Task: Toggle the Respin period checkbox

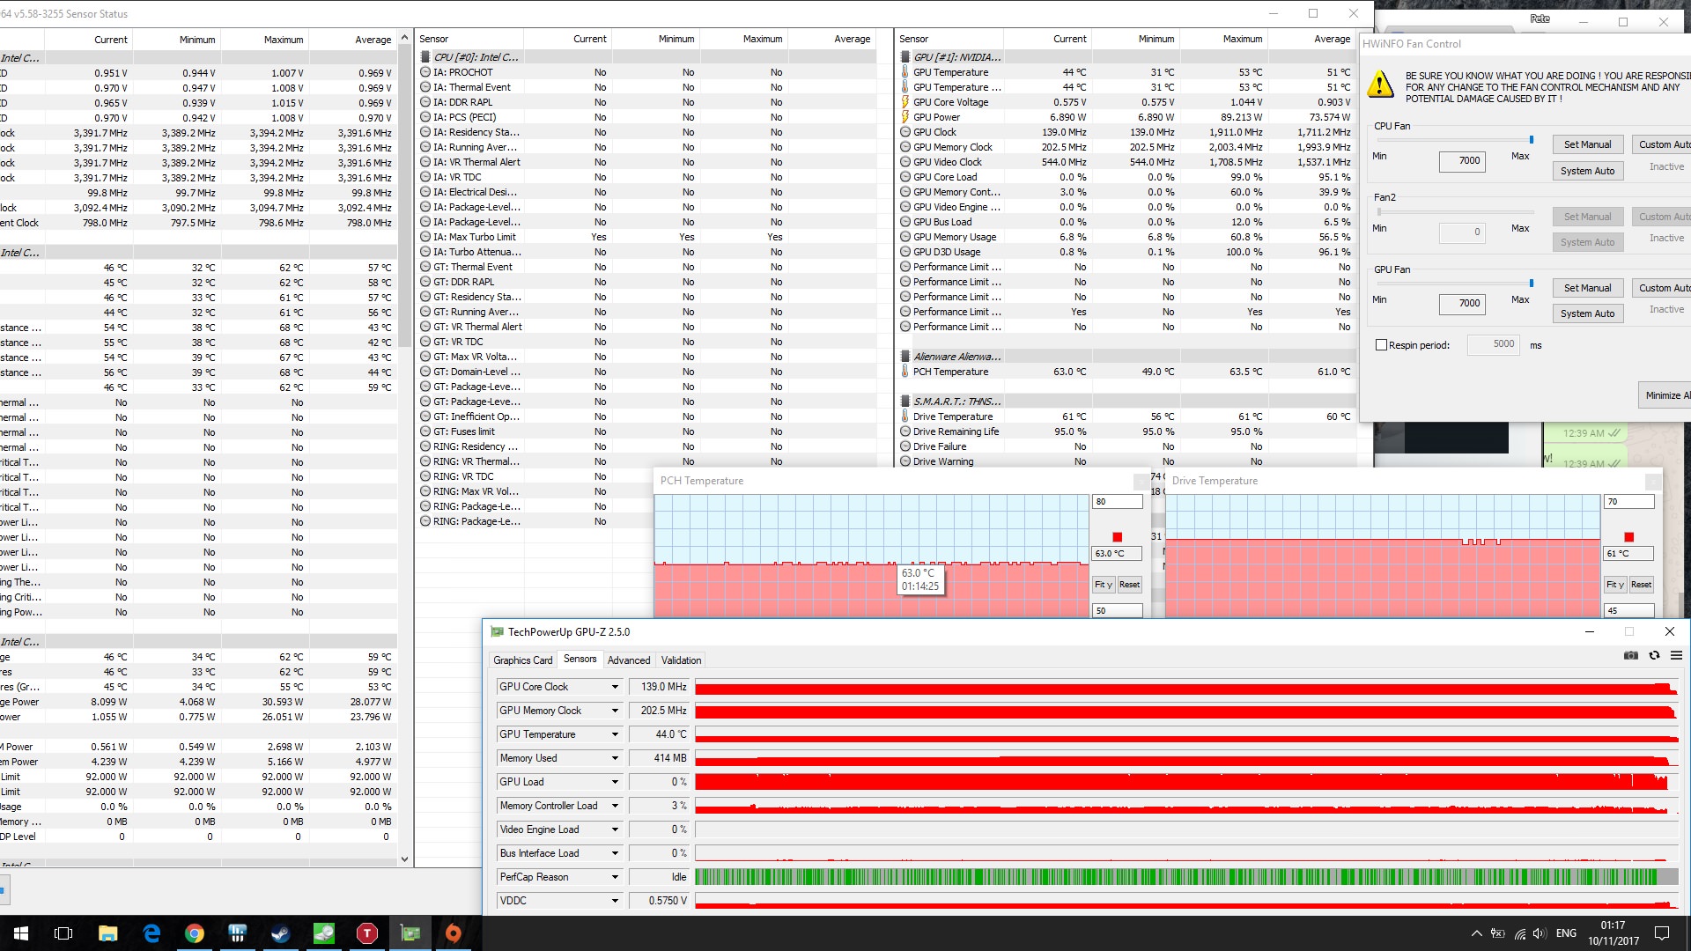Action: click(1381, 345)
